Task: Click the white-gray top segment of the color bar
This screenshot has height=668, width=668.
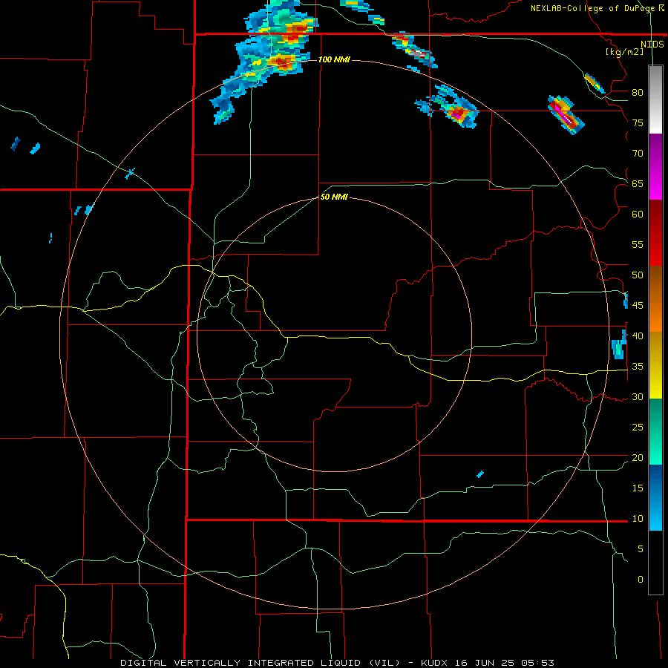Action: tap(655, 99)
